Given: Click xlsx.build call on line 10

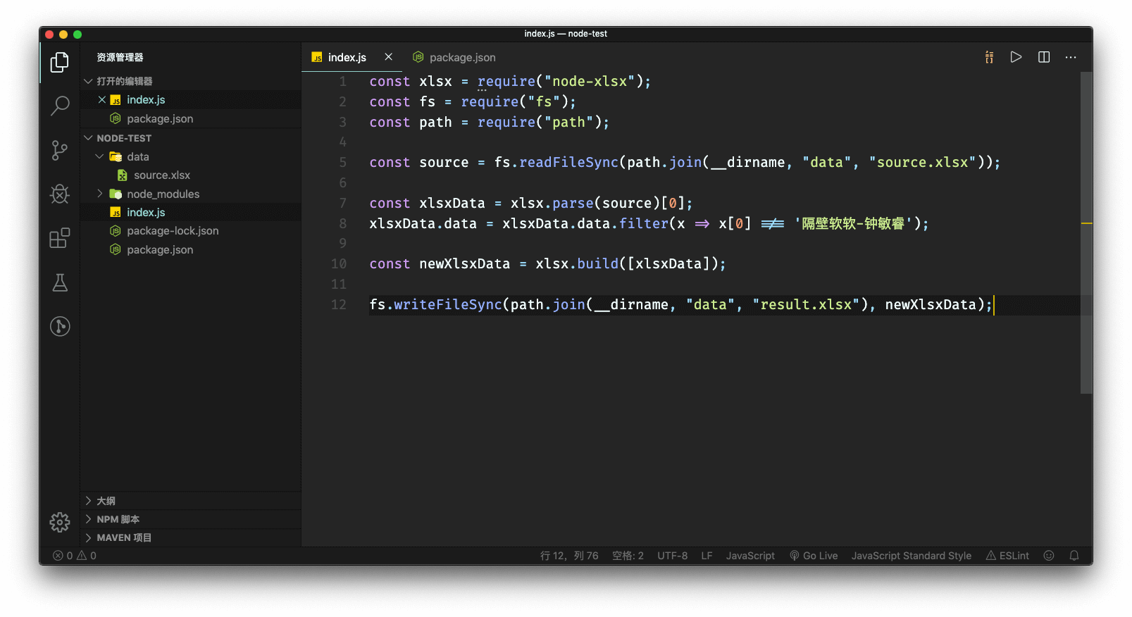Looking at the screenshot, I should (x=577, y=263).
